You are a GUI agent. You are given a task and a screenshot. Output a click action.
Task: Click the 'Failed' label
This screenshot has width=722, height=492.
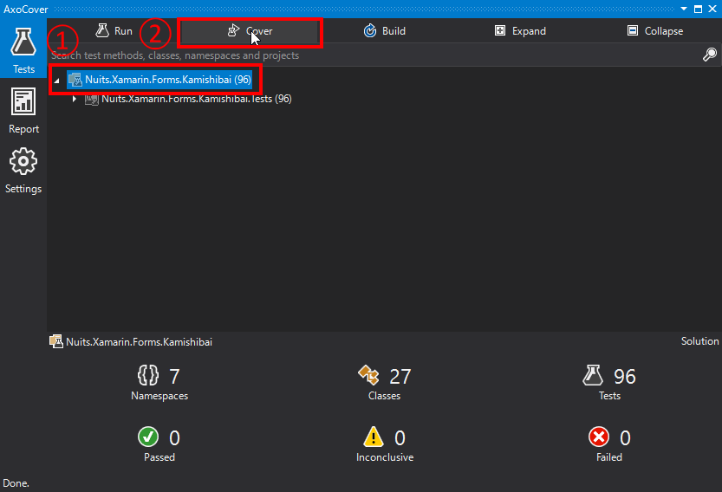tap(609, 457)
